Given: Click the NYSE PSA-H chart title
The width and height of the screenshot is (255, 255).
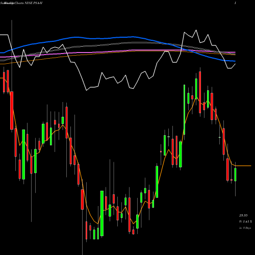Looking at the screenshot, I should [21, 3].
